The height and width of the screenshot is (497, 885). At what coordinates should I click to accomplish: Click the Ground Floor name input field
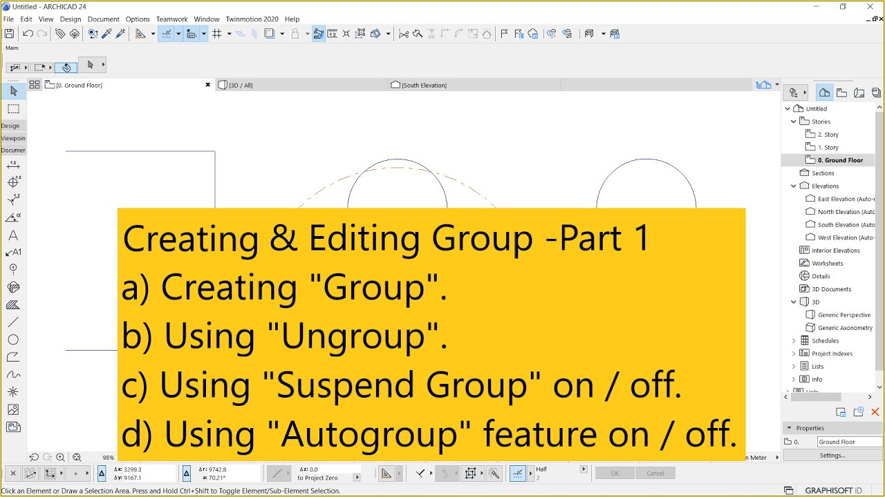click(x=850, y=442)
